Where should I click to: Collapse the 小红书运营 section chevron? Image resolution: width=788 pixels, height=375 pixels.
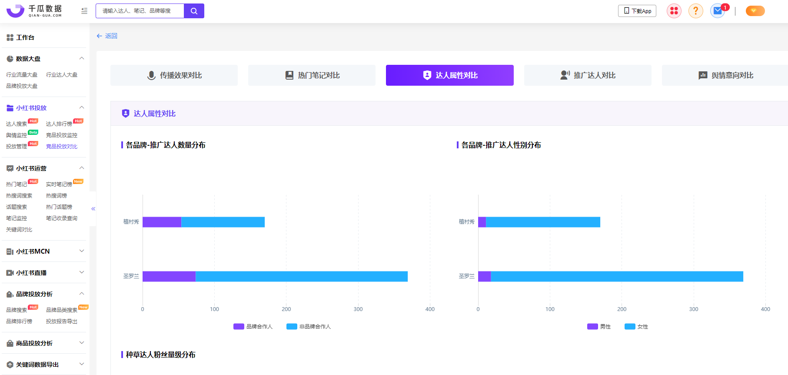[x=82, y=168]
